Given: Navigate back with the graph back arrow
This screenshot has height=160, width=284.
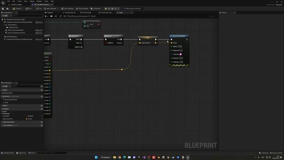Looking at the screenshot, I should point(51,16).
